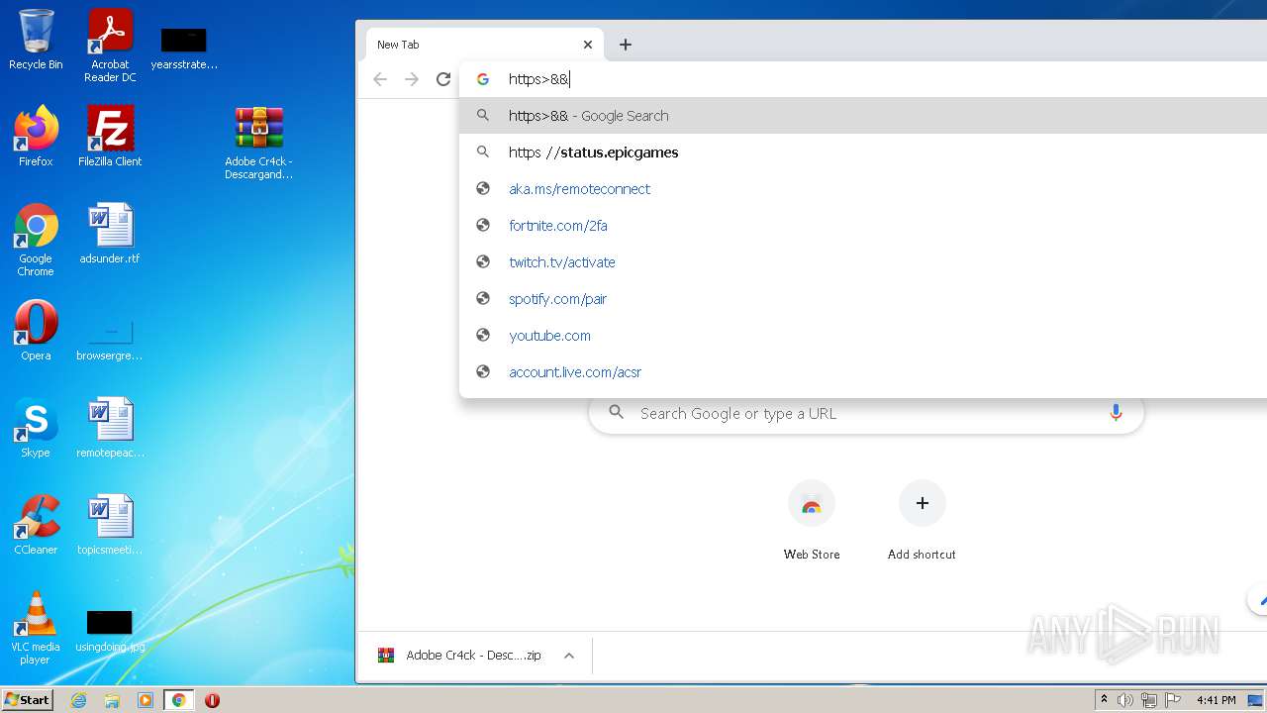The width and height of the screenshot is (1267, 713).
Task: Open the topicsmeeti... Word document
Action: (110, 525)
